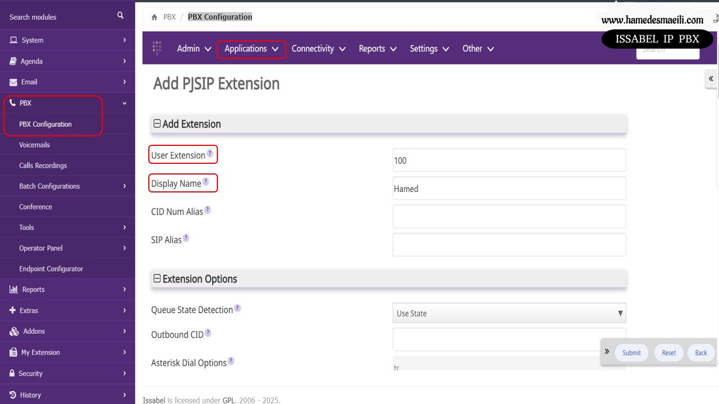Click the search magnifier icon in sidebar
Viewport: 719px width, 404px height.
pos(120,16)
